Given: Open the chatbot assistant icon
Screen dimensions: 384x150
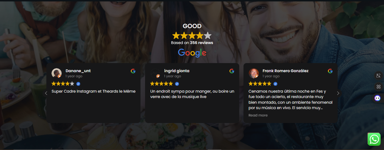Looking at the screenshot, I should pyautogui.click(x=378, y=98).
